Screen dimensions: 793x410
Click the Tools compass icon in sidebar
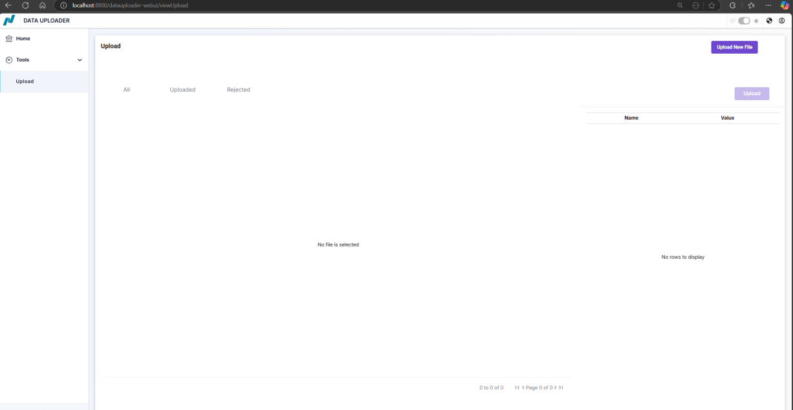(9, 60)
